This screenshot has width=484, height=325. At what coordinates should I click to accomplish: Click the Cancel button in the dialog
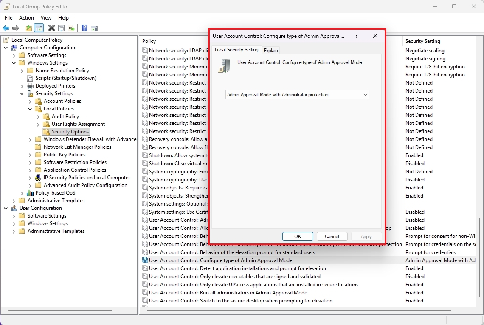pos(332,236)
